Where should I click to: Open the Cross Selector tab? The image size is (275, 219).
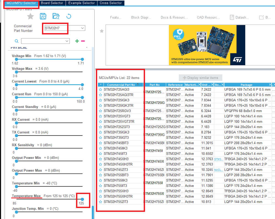click(x=111, y=3)
